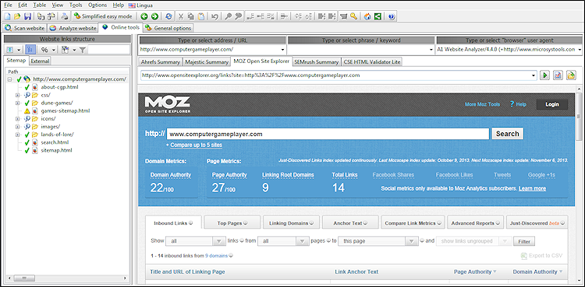Click the Moz site URL input field
This screenshot has width=585, height=287.
[328, 134]
